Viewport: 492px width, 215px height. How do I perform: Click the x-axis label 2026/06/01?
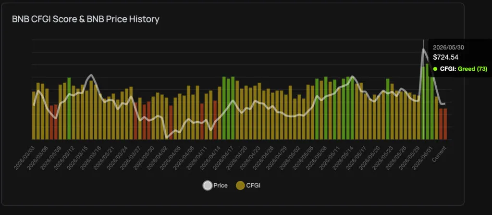423,158
